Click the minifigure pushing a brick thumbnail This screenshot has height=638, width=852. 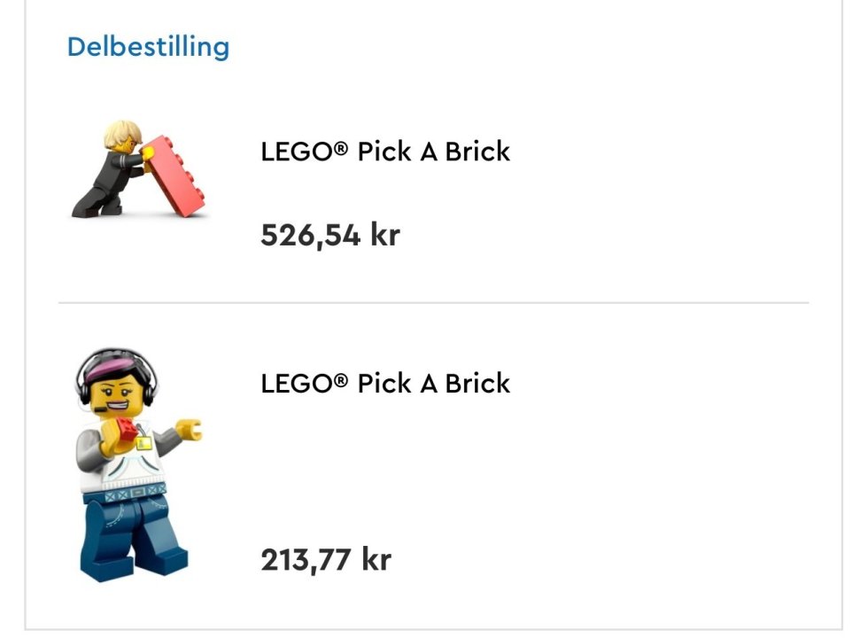[138, 169]
